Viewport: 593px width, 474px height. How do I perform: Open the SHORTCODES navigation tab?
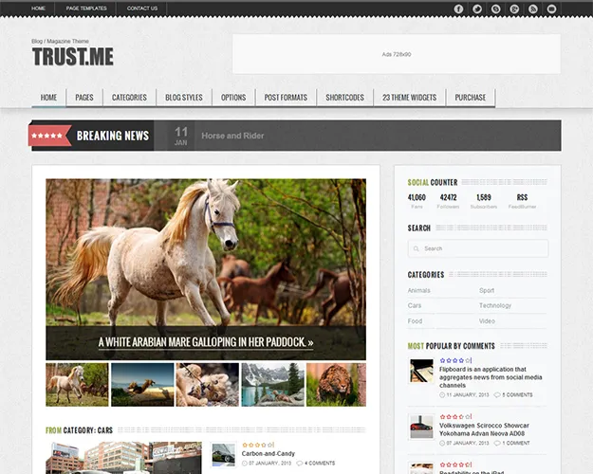point(345,98)
